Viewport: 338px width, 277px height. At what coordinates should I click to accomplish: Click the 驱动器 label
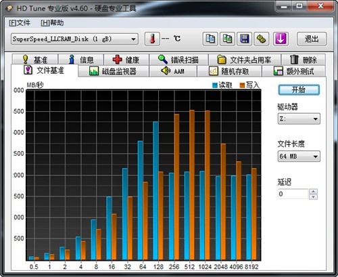coord(288,106)
